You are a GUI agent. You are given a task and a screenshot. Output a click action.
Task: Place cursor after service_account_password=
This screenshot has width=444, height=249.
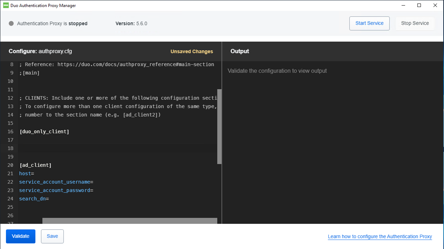[94, 191]
